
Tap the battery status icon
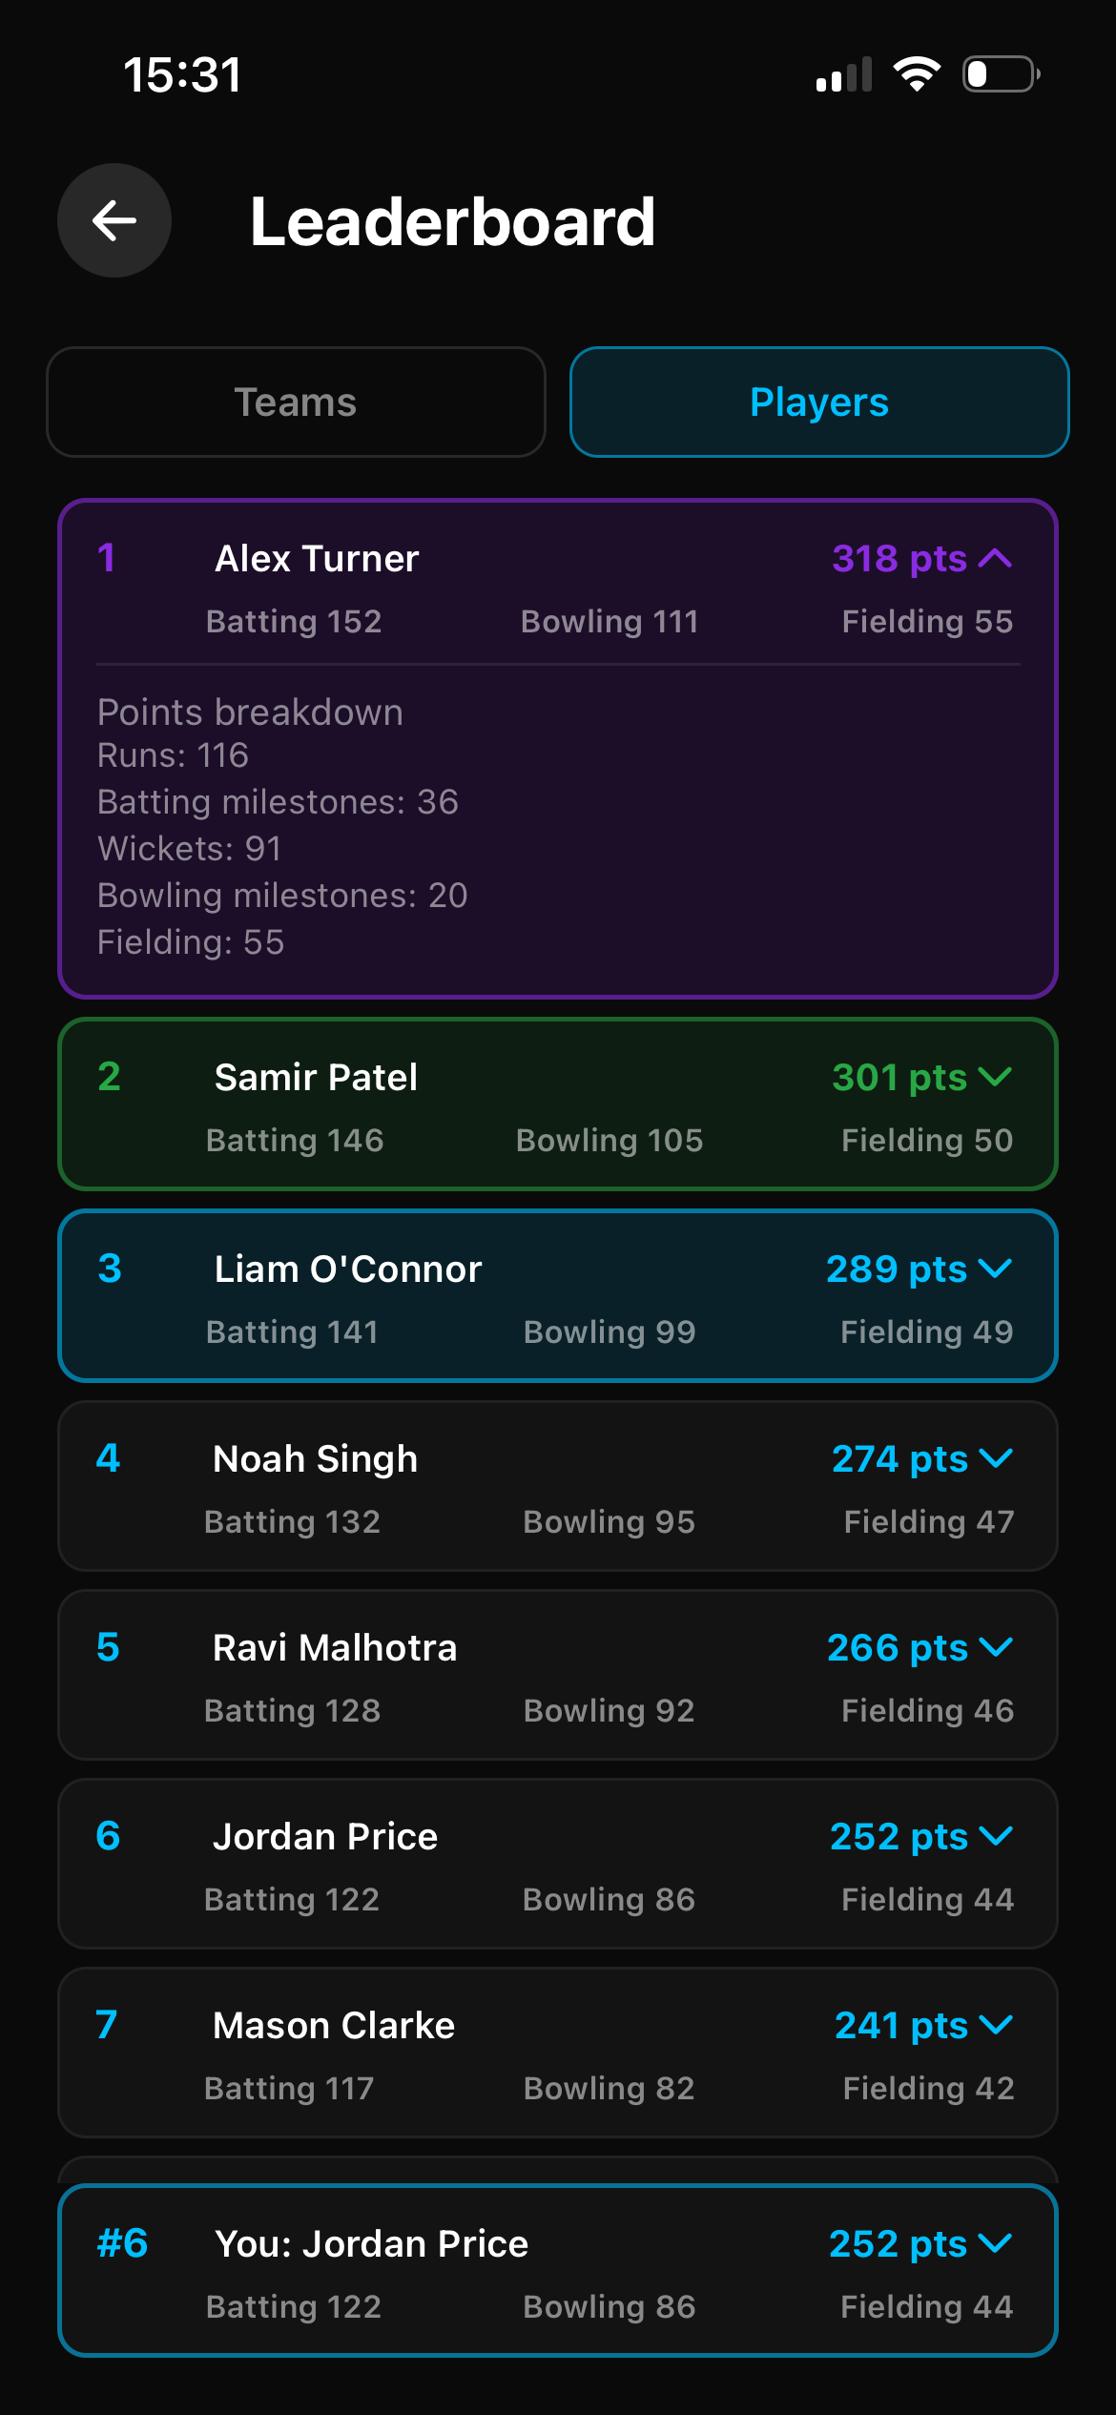point(1001,74)
